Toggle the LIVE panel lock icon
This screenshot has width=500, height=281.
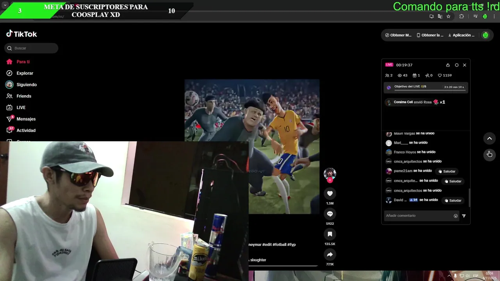click(x=448, y=65)
